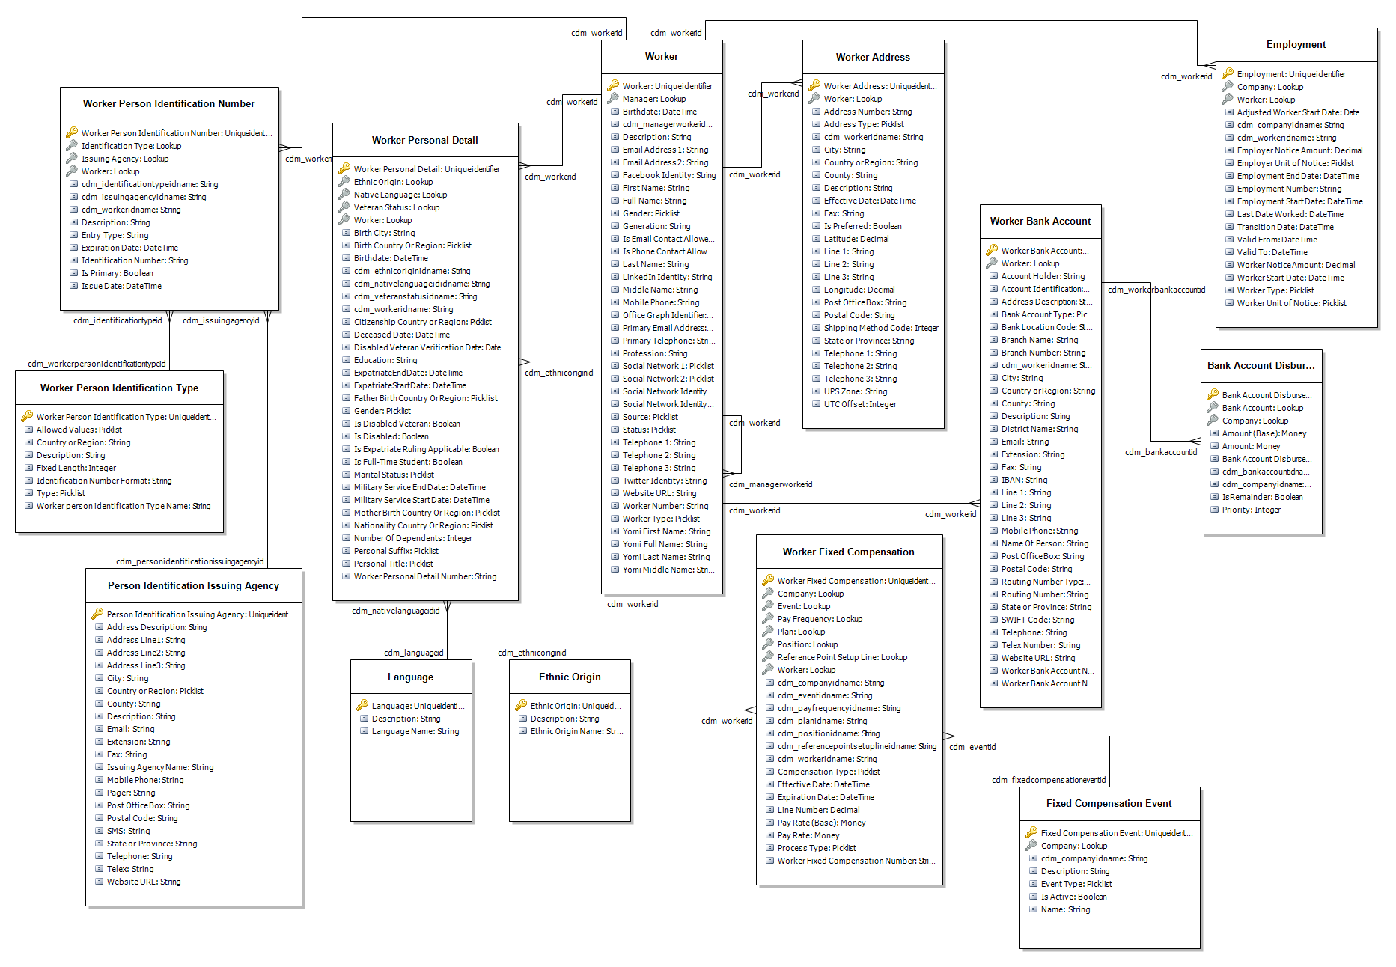Select the SWIFT Code: String attribute
The height and width of the screenshot is (967, 1396).
click(x=1037, y=620)
